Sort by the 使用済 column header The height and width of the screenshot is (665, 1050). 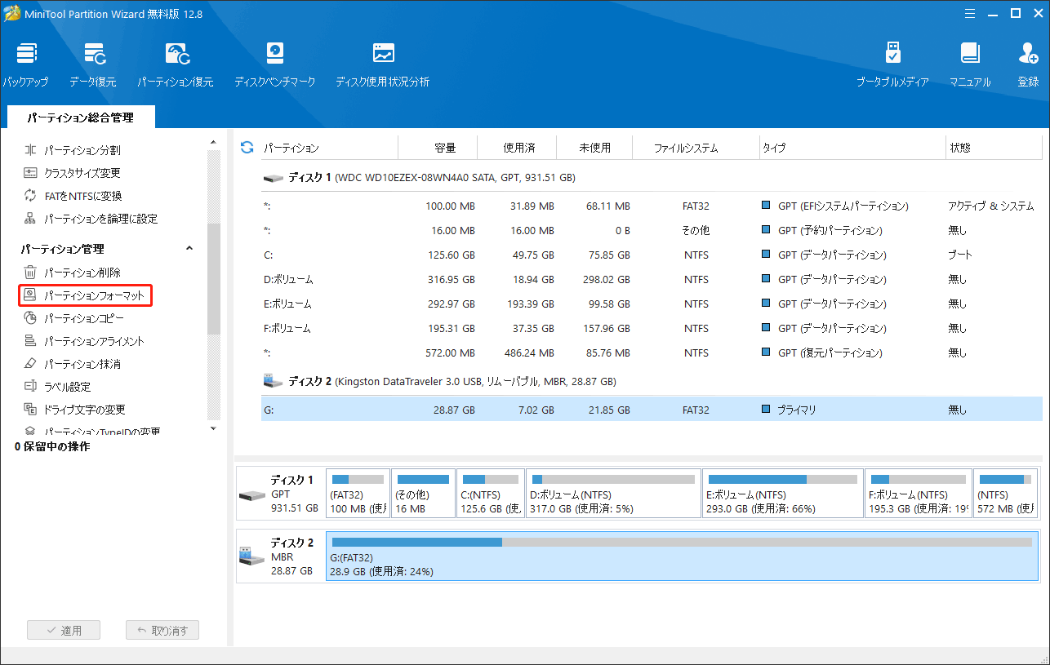(x=517, y=148)
